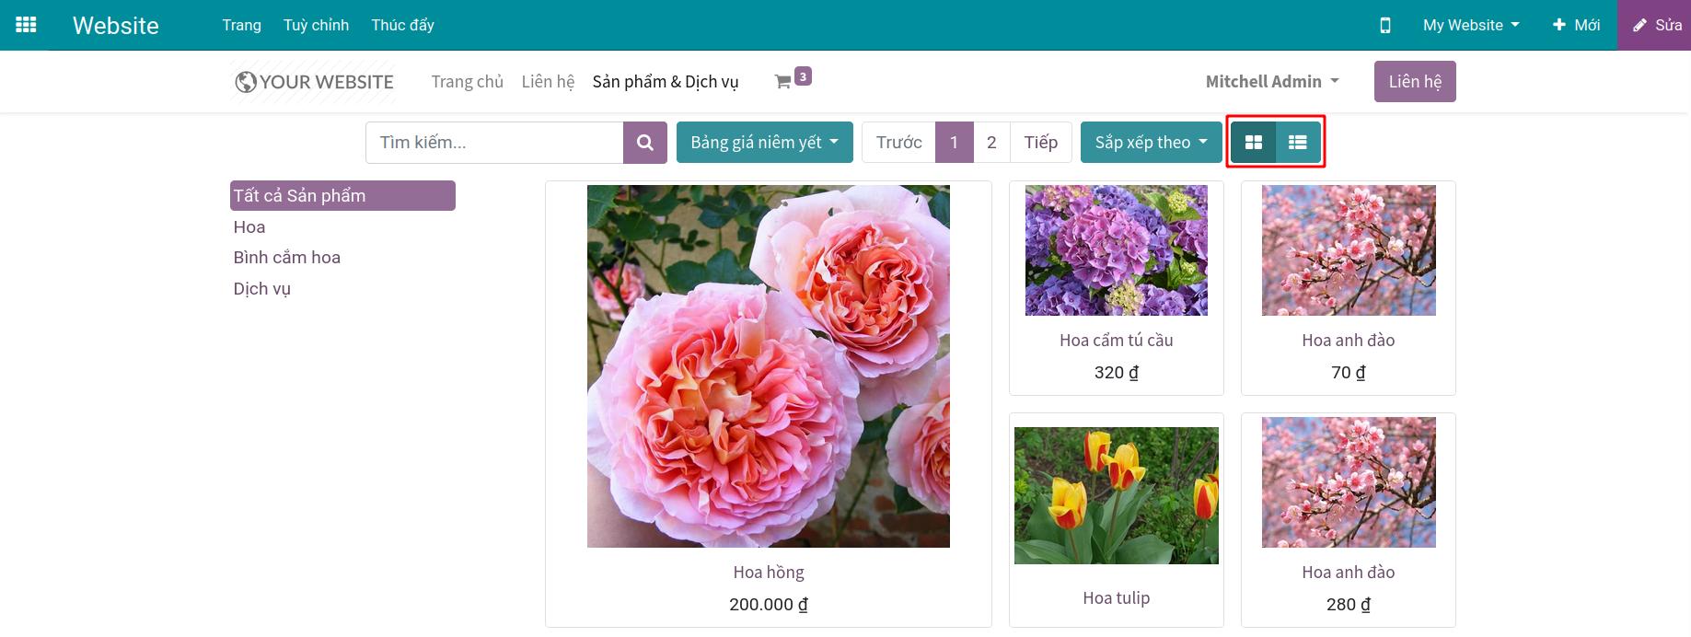Open the shopping cart icon

click(783, 82)
